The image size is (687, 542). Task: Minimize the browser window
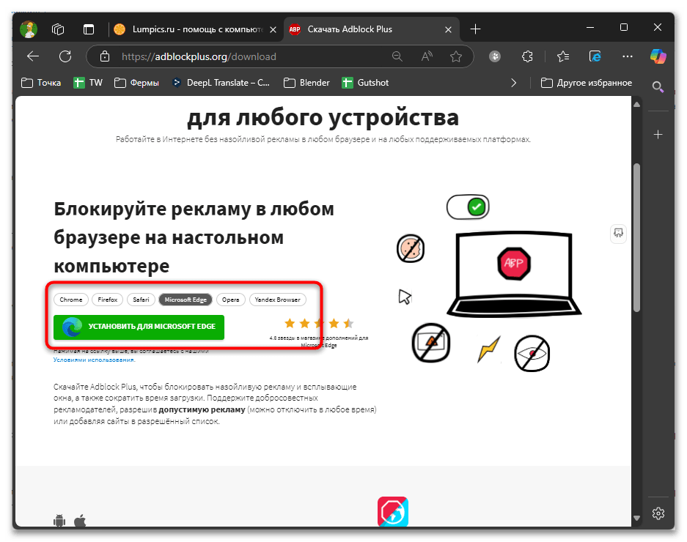point(589,28)
